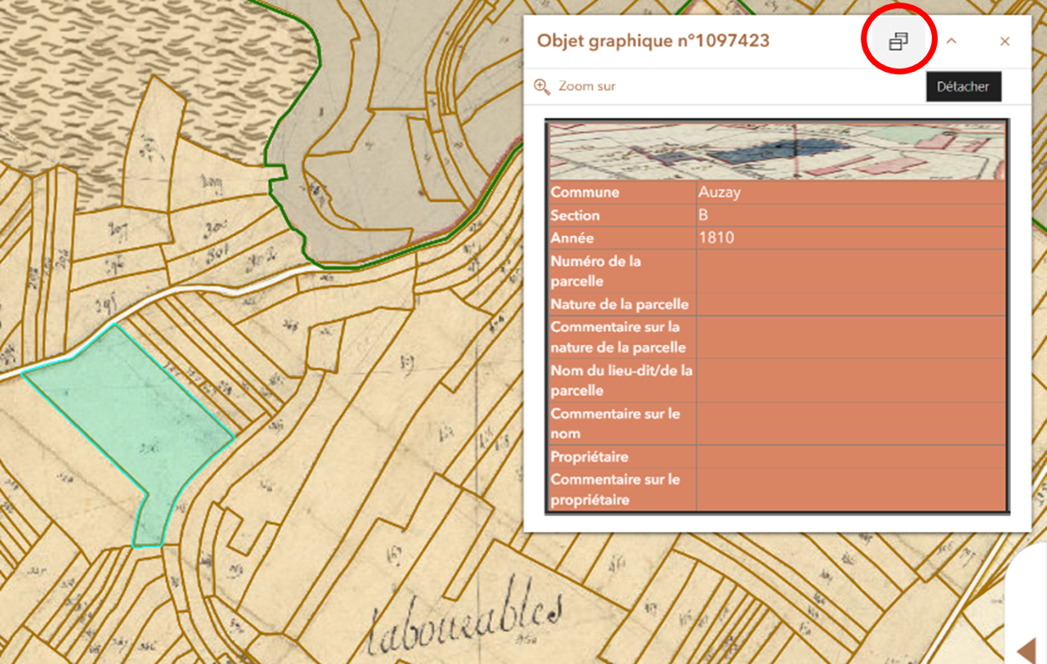1047x664 pixels.
Task: Close the Objet graphique popup
Action: [1004, 41]
